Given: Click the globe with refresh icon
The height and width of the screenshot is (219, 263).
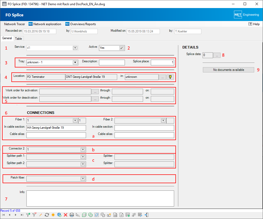Looking at the screenshot, I should [59, 215].
